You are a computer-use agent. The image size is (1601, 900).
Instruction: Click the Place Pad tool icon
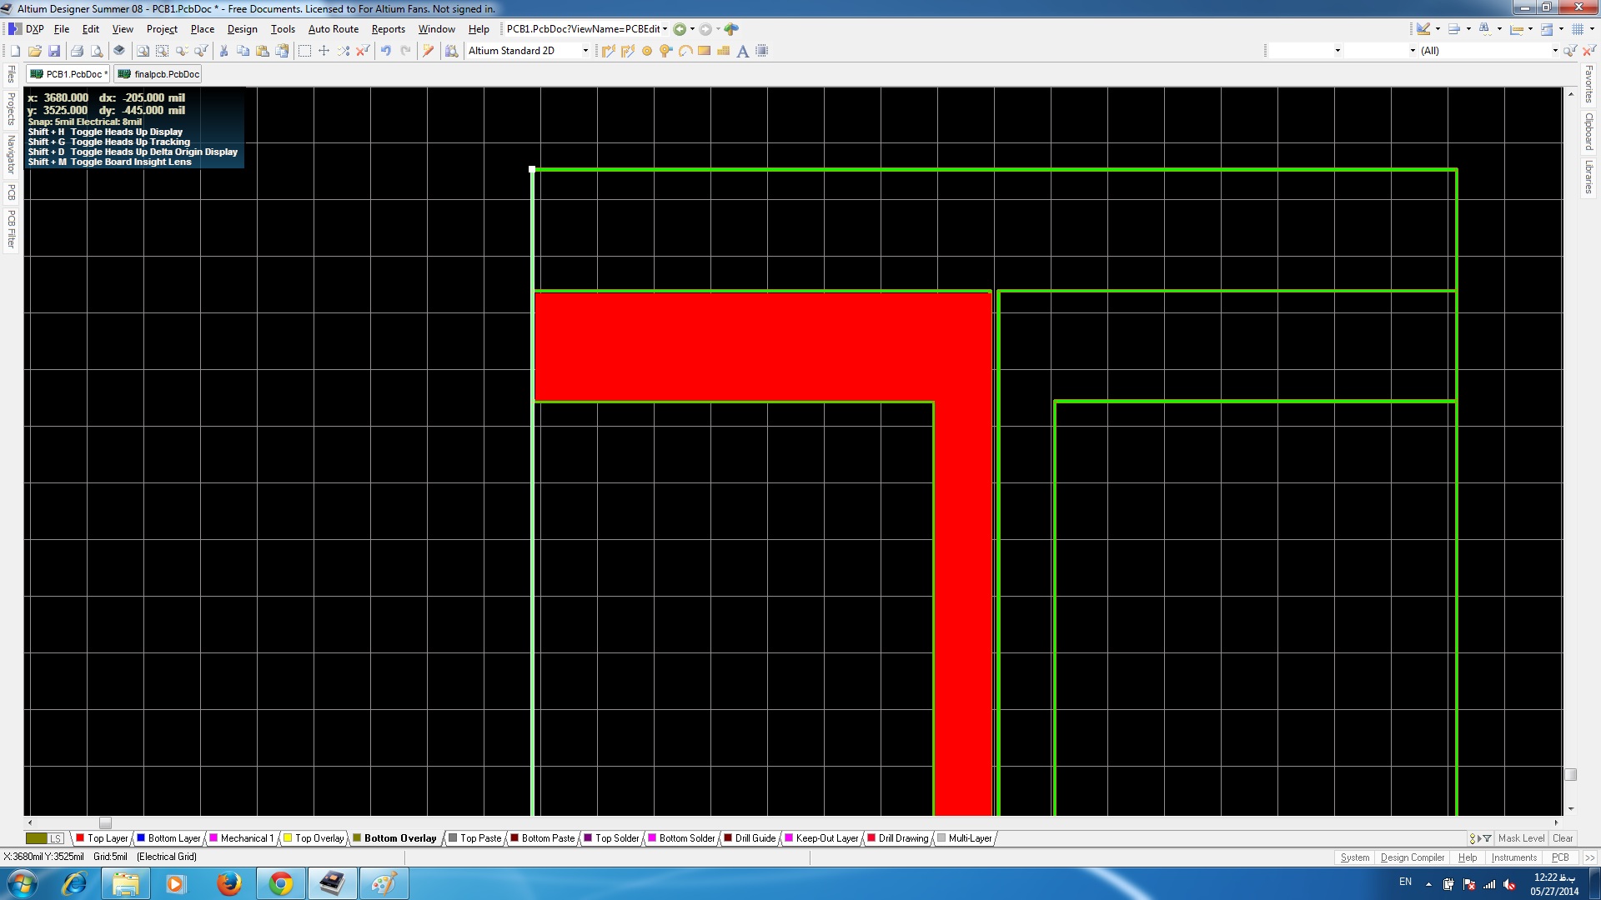pos(646,51)
